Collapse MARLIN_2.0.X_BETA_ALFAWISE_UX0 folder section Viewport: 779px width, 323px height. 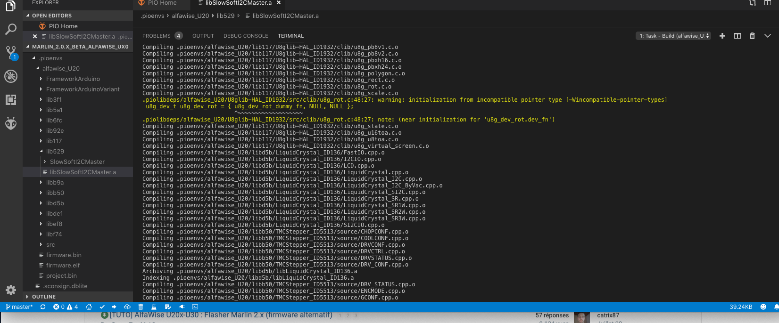(x=78, y=47)
